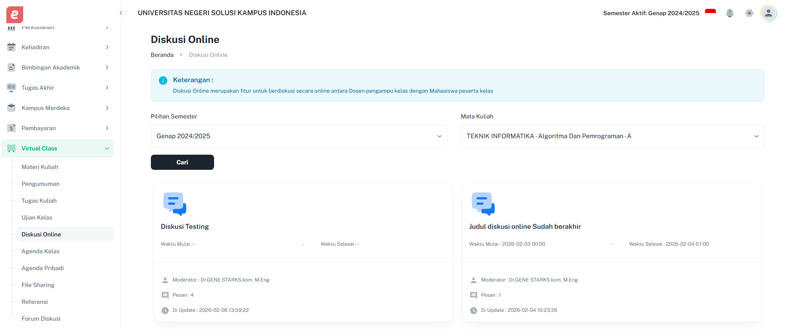Image resolution: width=788 pixels, height=330 pixels.
Task: Open Pengumuman submenu
Action: 40,184
